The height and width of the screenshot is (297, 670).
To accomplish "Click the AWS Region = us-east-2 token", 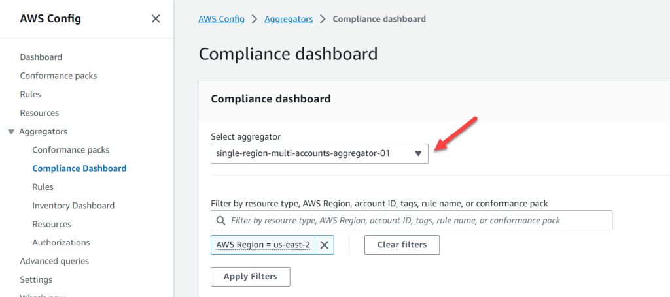I will tap(263, 245).
